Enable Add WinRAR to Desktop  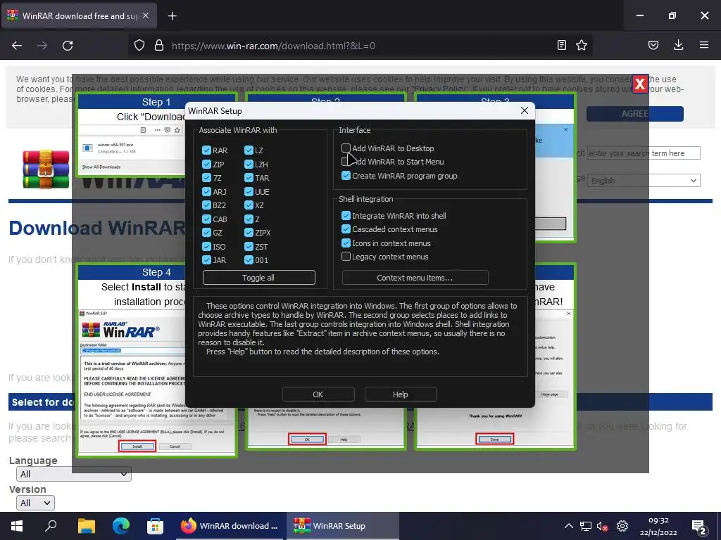(x=346, y=148)
